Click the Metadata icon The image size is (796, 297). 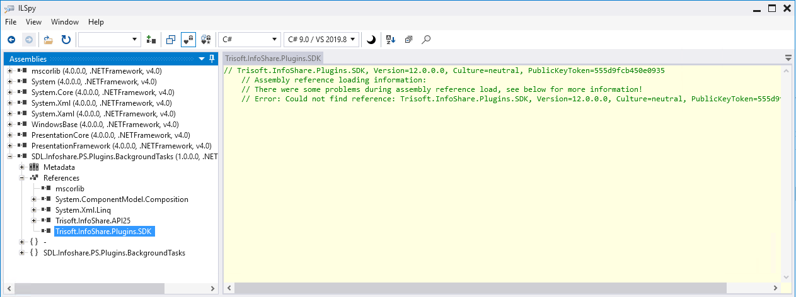pos(34,167)
